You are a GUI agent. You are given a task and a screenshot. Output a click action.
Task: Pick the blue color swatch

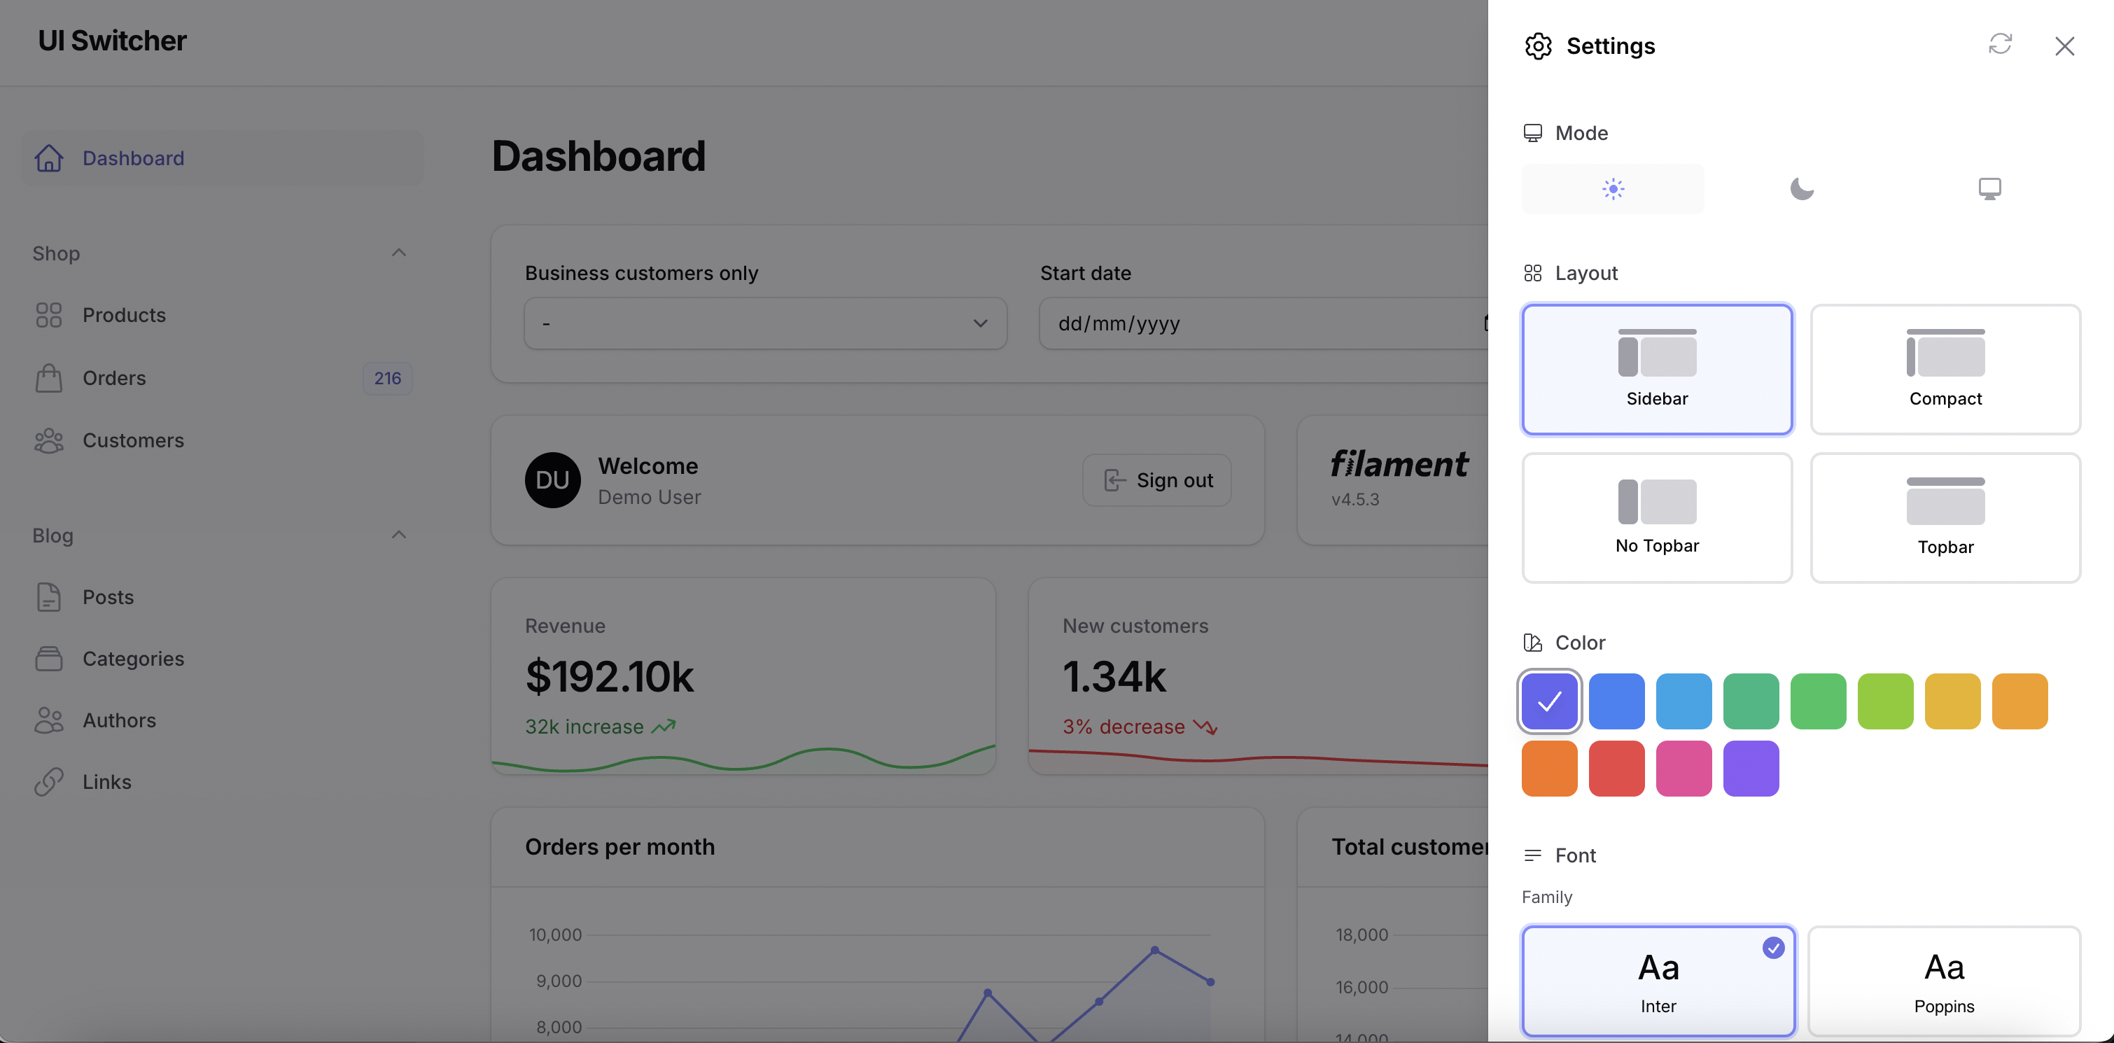[1617, 701]
